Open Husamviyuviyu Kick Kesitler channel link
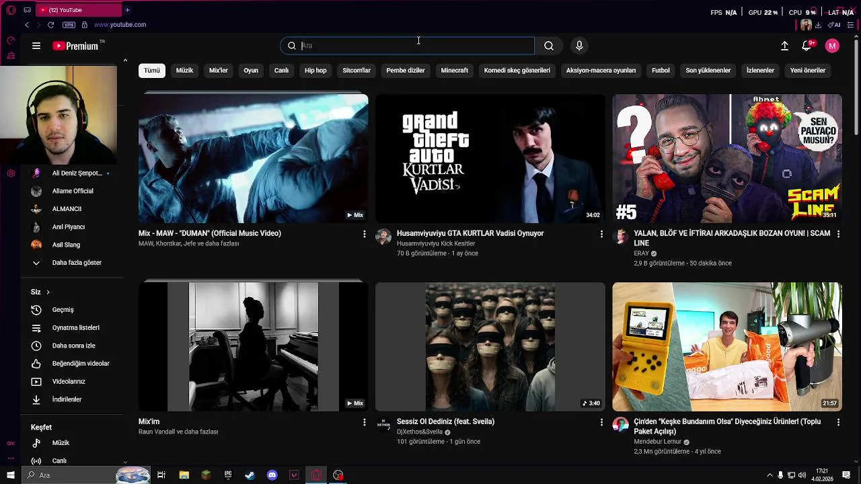This screenshot has height=484, width=861. click(x=436, y=244)
